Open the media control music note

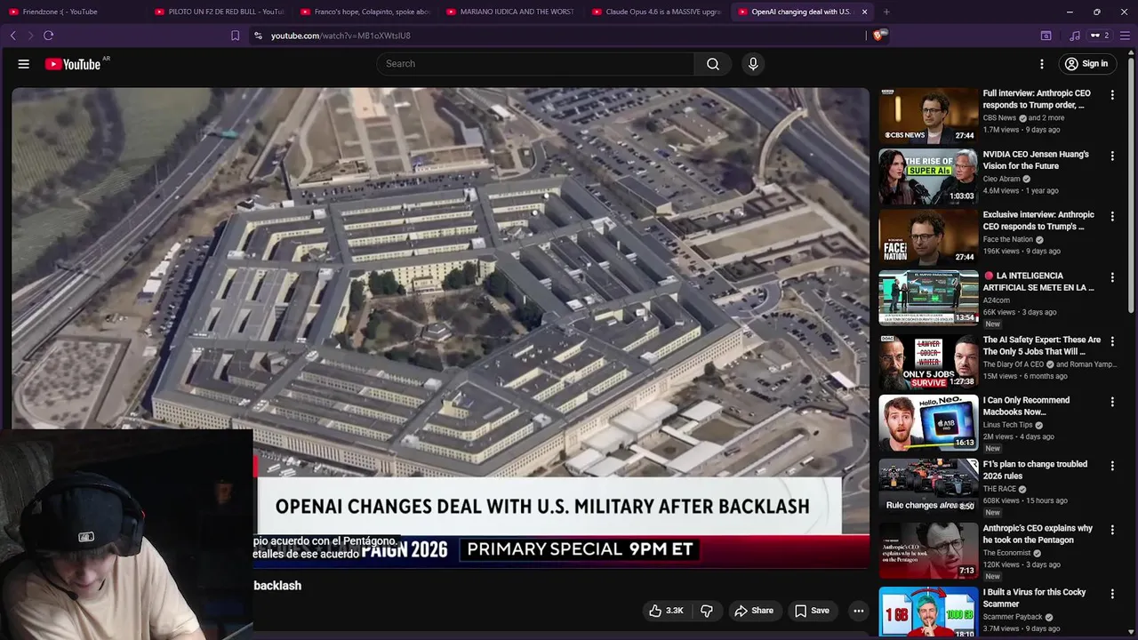pos(1075,36)
